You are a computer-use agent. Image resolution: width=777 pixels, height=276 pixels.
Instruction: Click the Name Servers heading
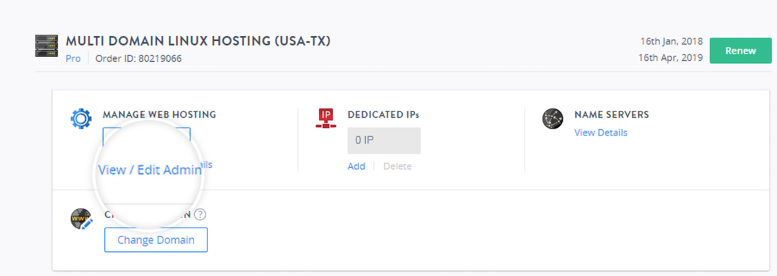[x=611, y=115]
